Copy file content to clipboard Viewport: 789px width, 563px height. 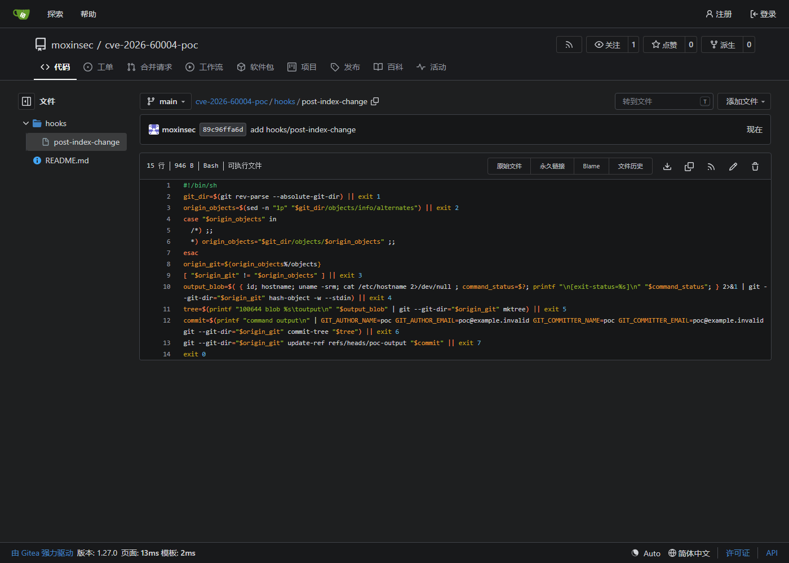(x=689, y=167)
